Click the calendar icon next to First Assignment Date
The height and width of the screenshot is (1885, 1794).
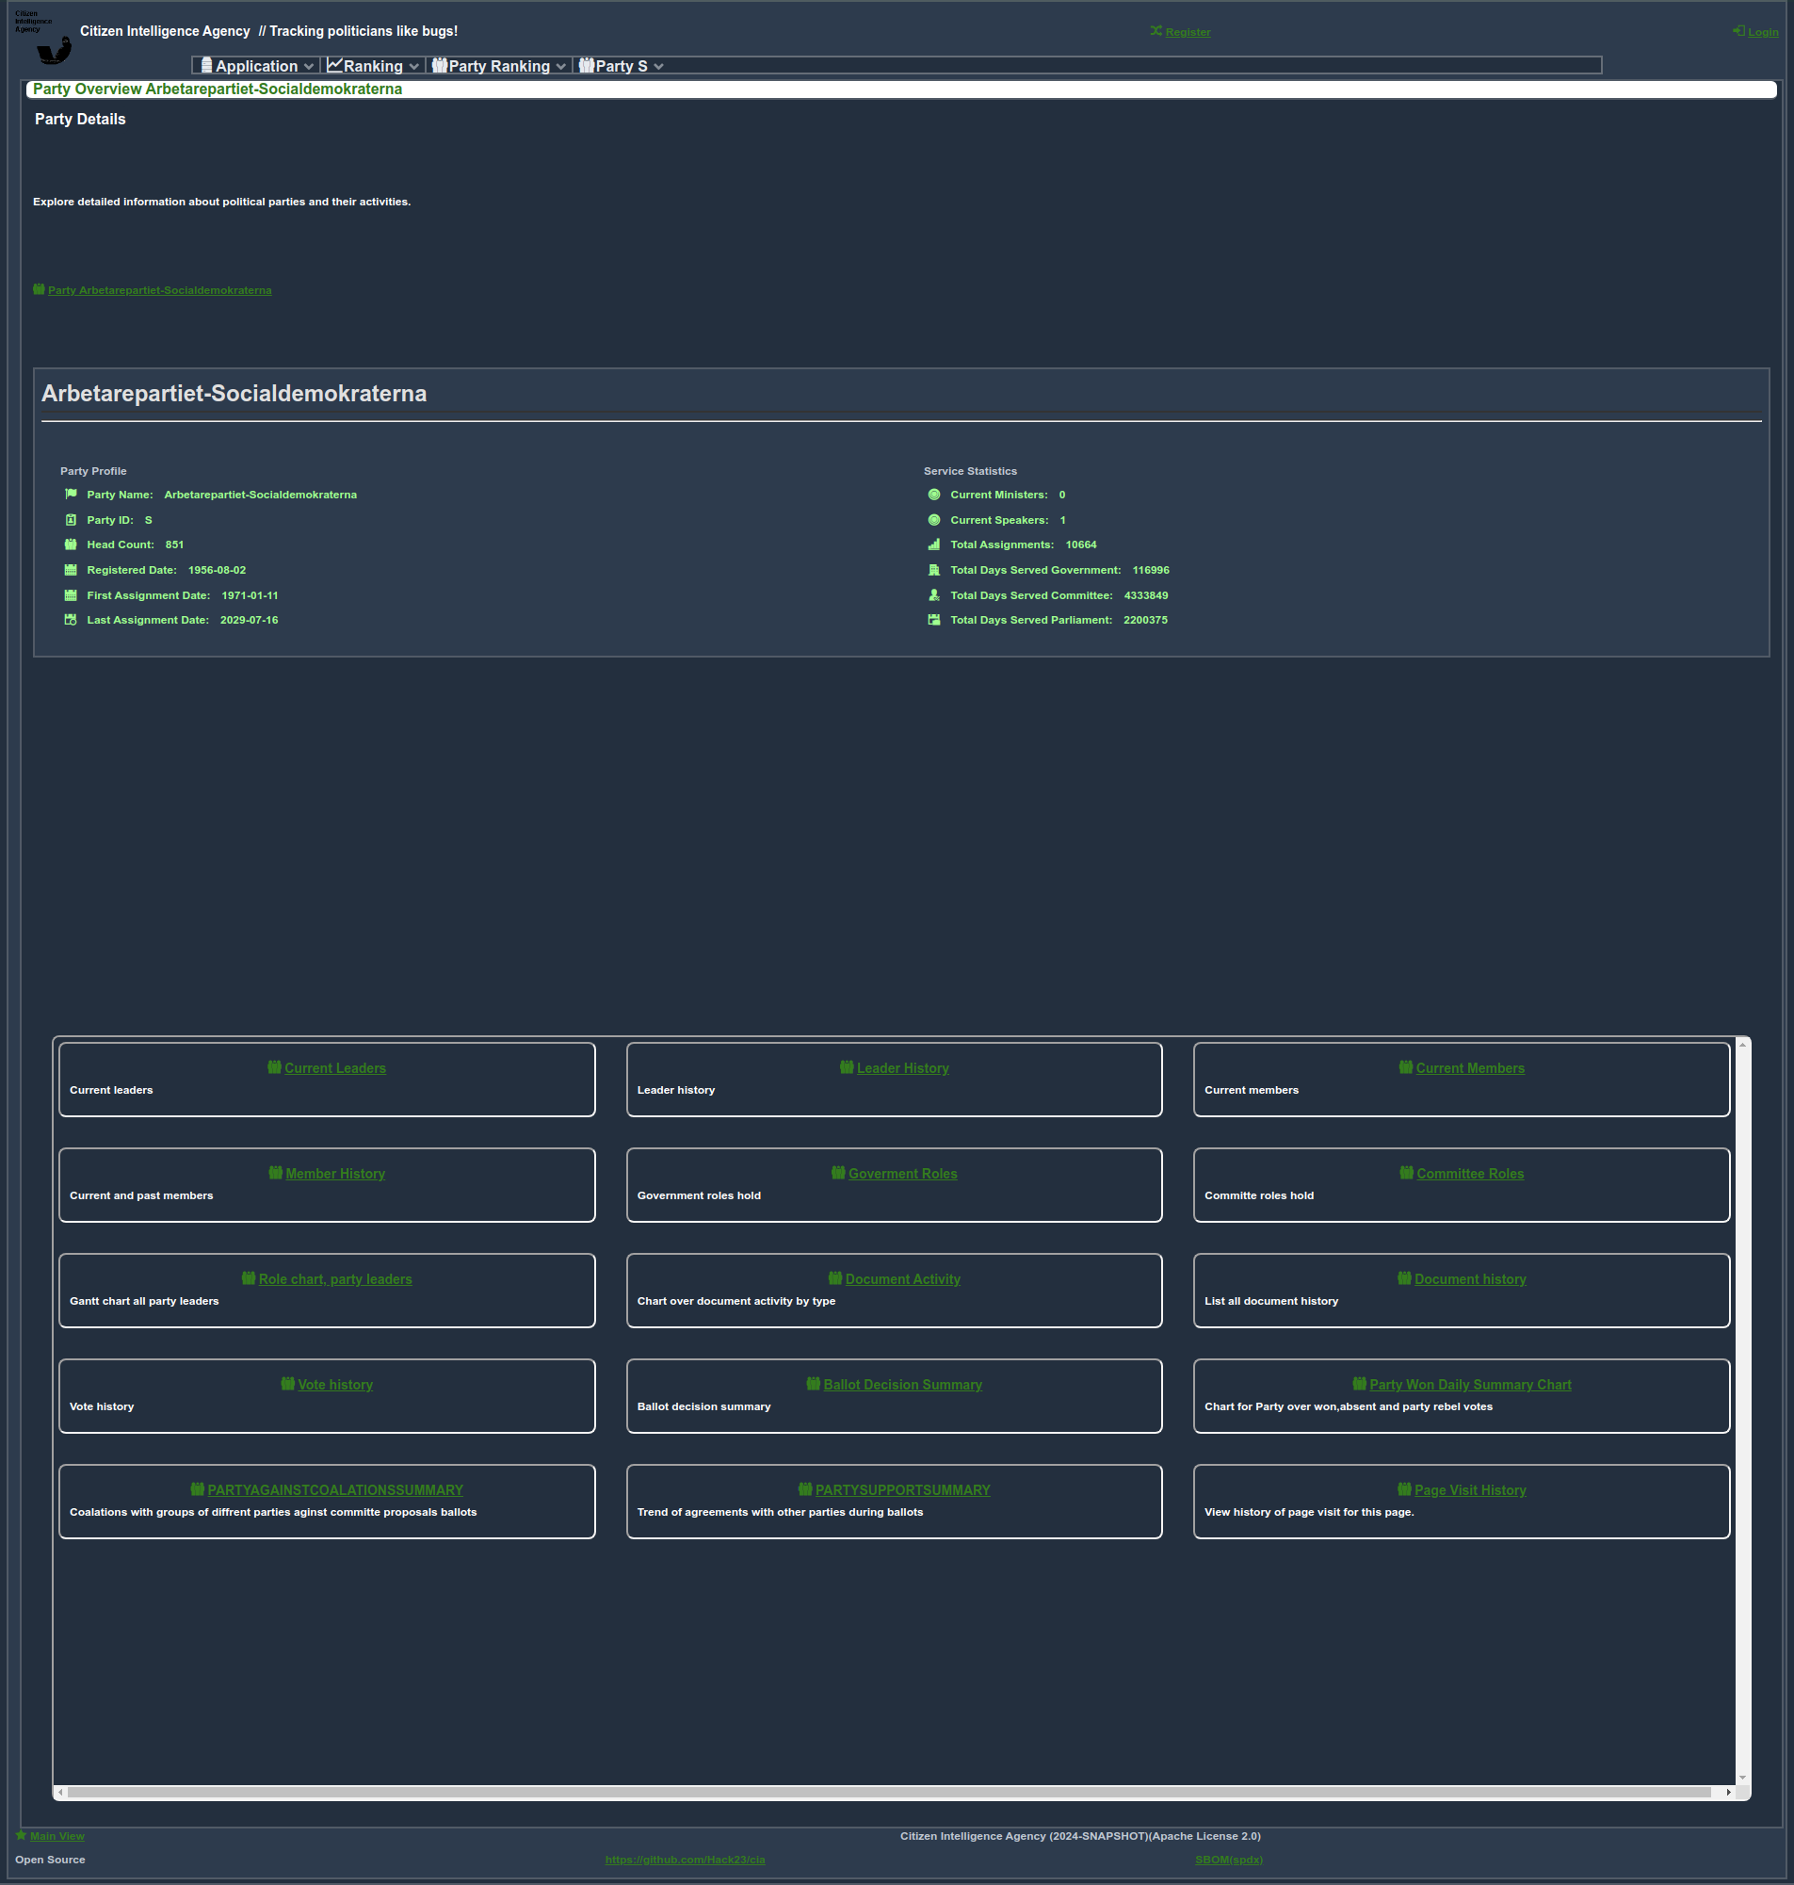tap(71, 595)
